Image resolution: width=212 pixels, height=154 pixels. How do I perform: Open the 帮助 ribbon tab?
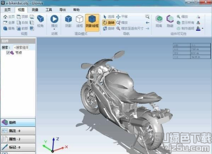pyautogui.click(x=77, y=10)
